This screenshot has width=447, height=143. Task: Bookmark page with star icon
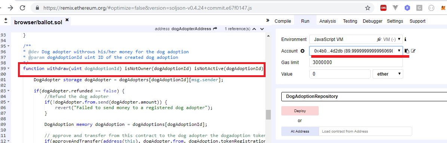368,8
